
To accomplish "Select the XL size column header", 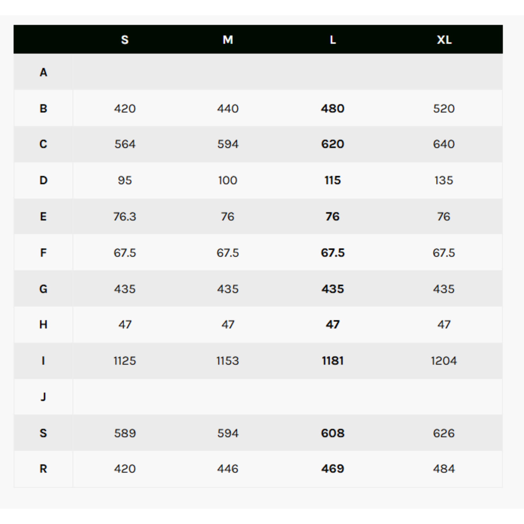I will [x=444, y=40].
